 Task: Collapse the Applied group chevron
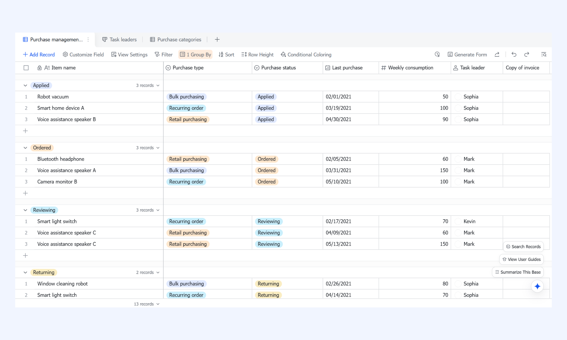coord(25,86)
